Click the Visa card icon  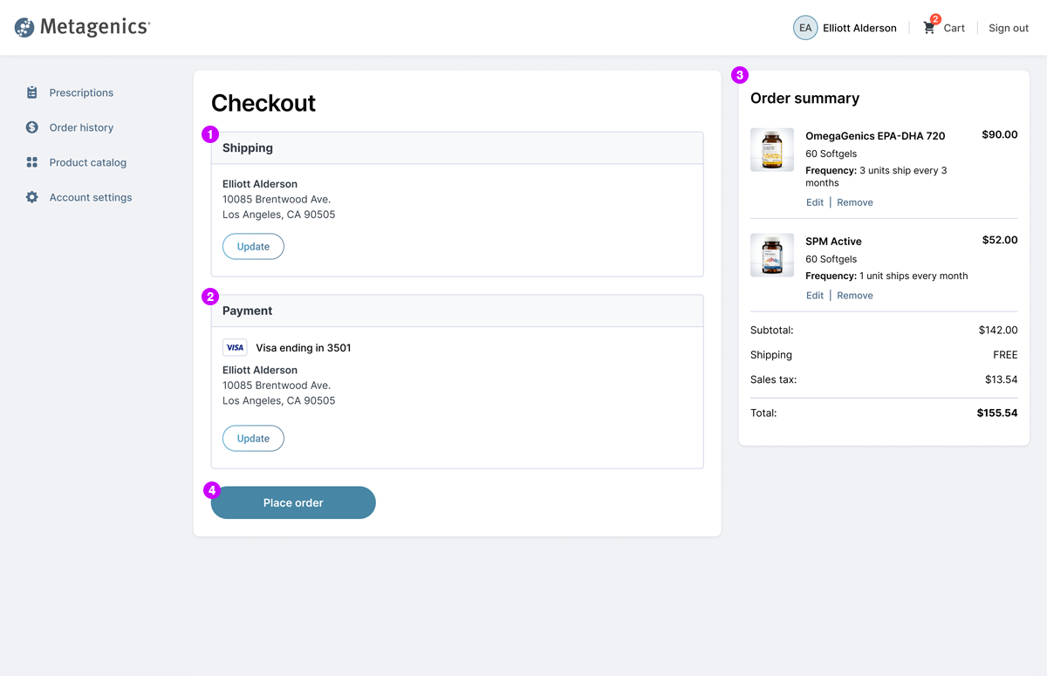click(x=235, y=347)
